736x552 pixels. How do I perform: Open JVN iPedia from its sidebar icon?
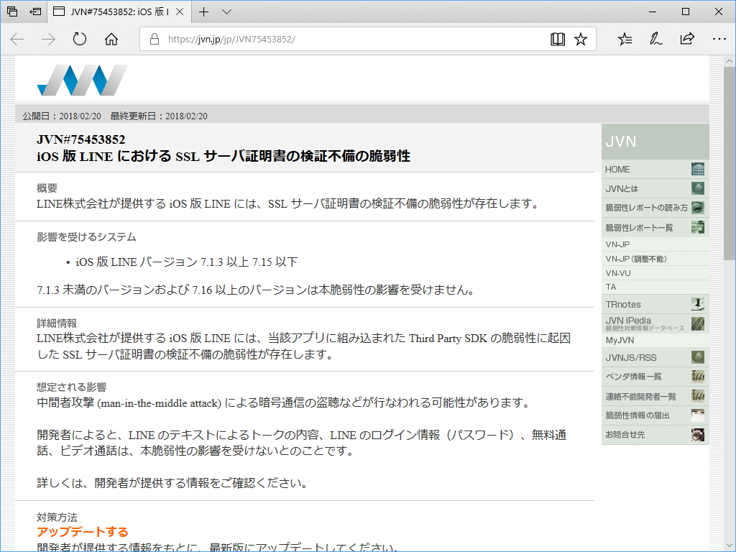[696, 323]
